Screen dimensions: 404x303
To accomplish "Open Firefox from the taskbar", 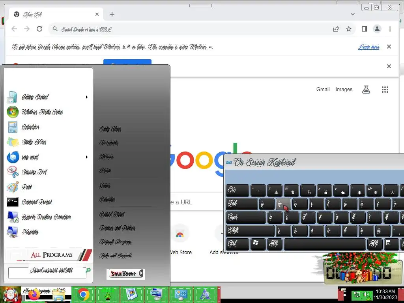I will [x=34, y=294].
